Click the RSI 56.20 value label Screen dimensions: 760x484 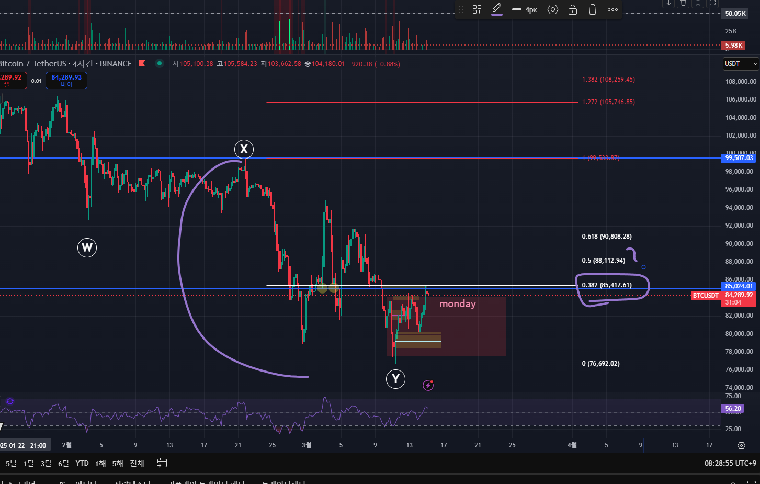click(733, 409)
